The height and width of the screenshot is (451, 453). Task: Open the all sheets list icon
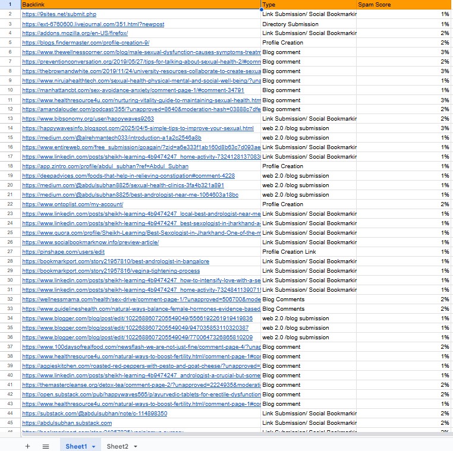pyautogui.click(x=46, y=446)
